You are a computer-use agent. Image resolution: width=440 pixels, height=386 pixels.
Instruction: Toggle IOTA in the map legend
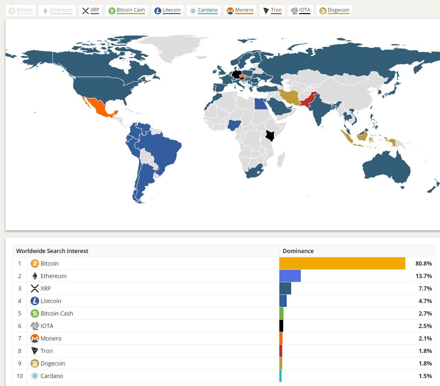coord(300,11)
